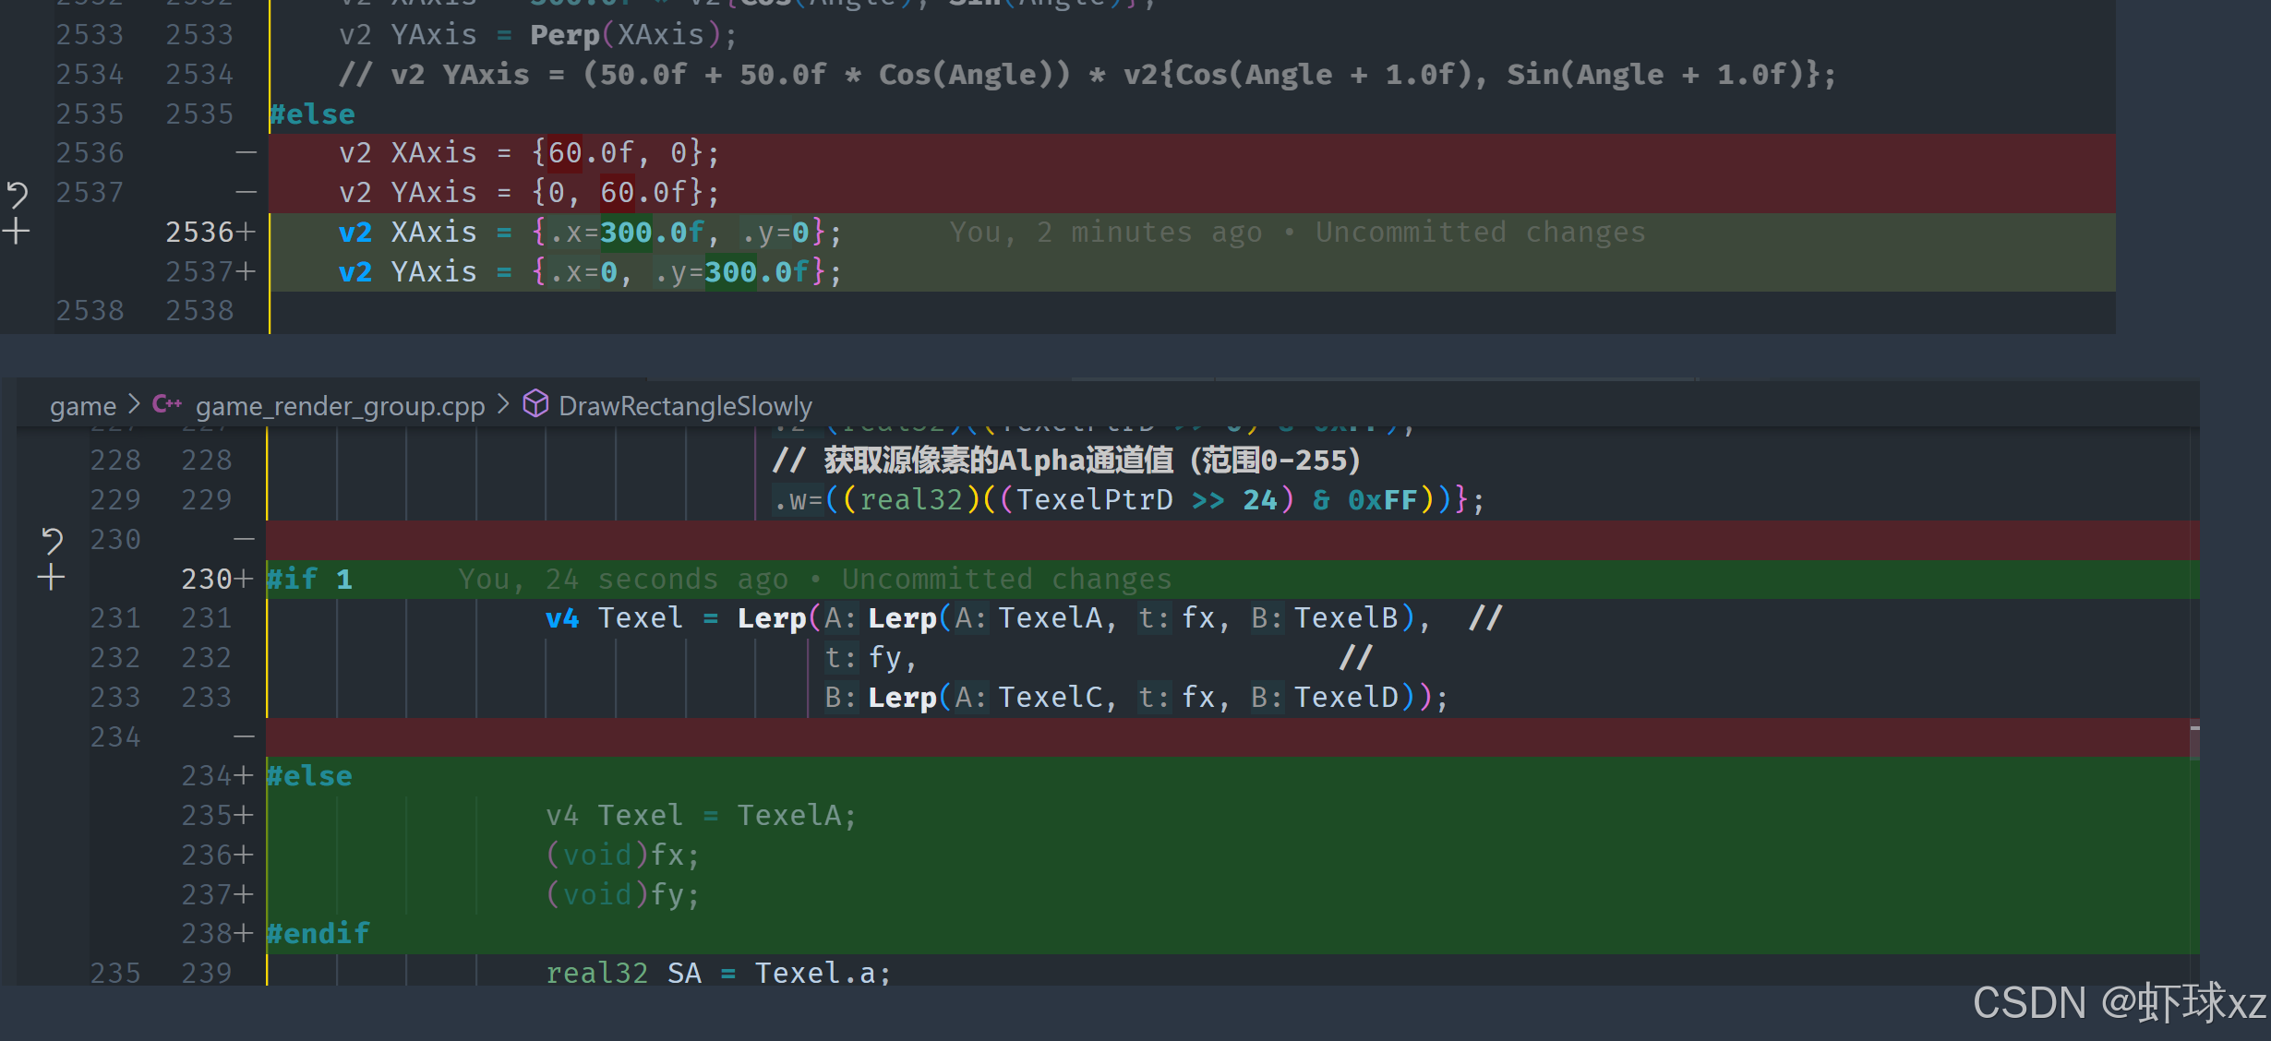Image resolution: width=2271 pixels, height=1041 pixels.
Task: Stage change with plus icon beside line 230+
Action: 51,579
